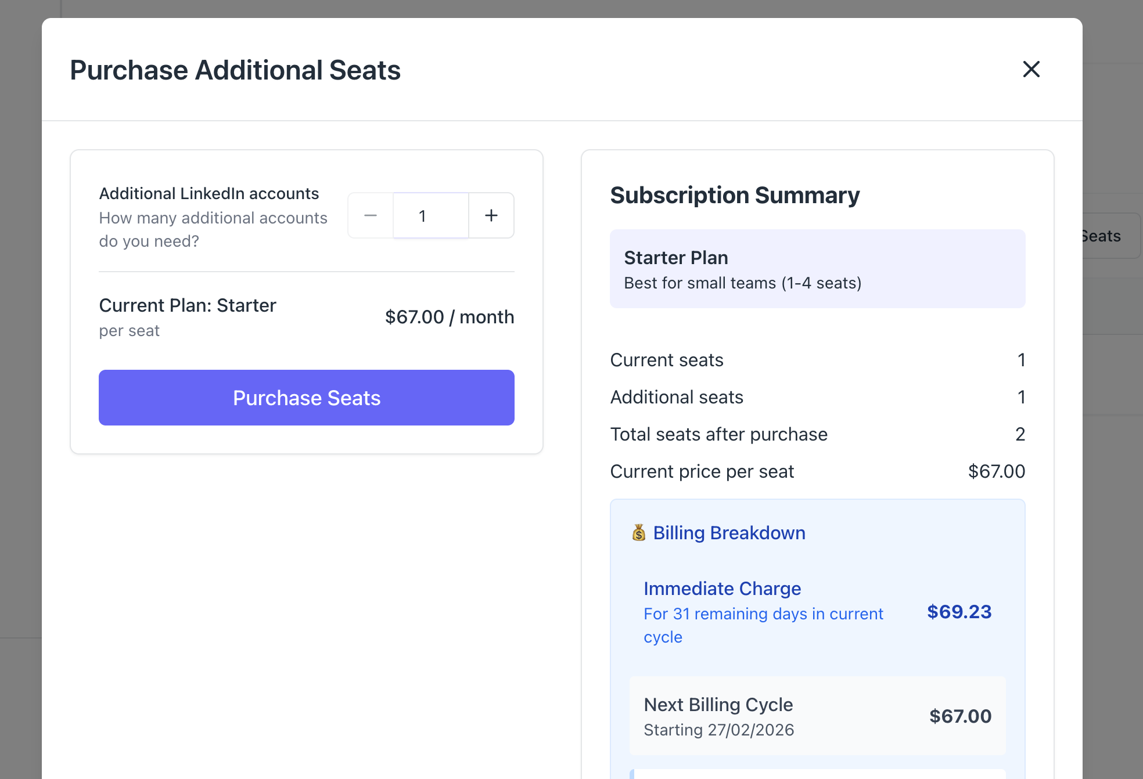Click the money bag Billing Breakdown icon

click(x=638, y=532)
